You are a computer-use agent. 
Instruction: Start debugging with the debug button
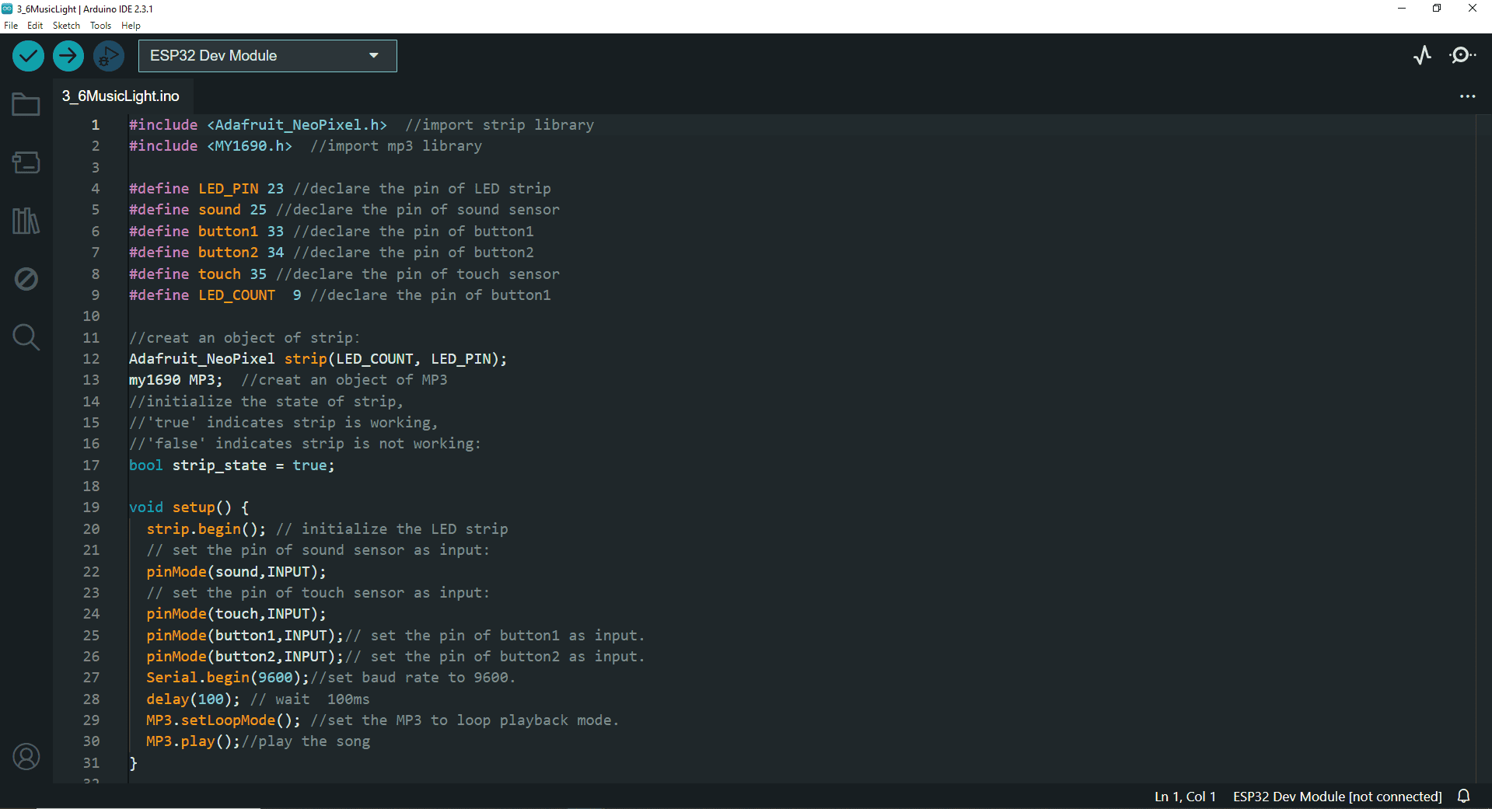pos(109,56)
